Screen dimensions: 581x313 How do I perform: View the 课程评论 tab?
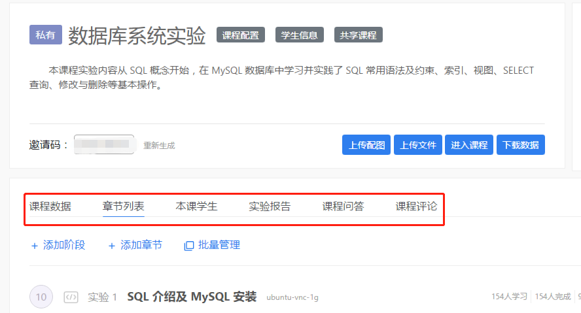tap(416, 206)
